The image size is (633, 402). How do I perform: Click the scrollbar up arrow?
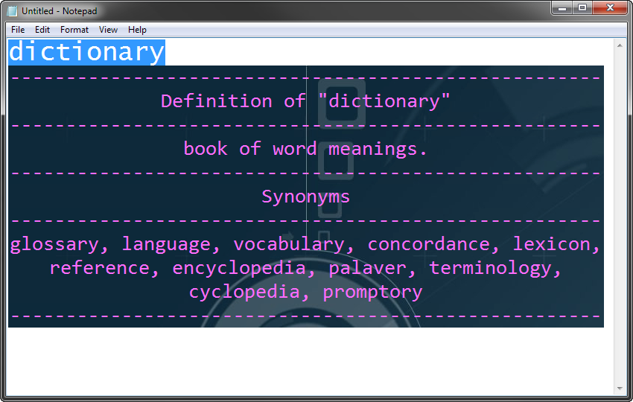click(620, 45)
